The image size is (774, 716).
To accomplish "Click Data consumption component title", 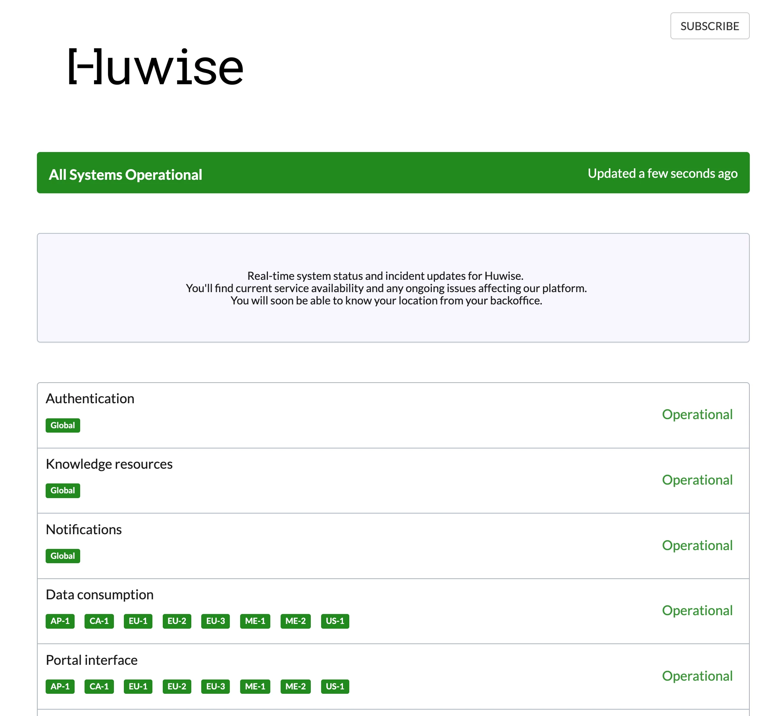I will [x=100, y=595].
